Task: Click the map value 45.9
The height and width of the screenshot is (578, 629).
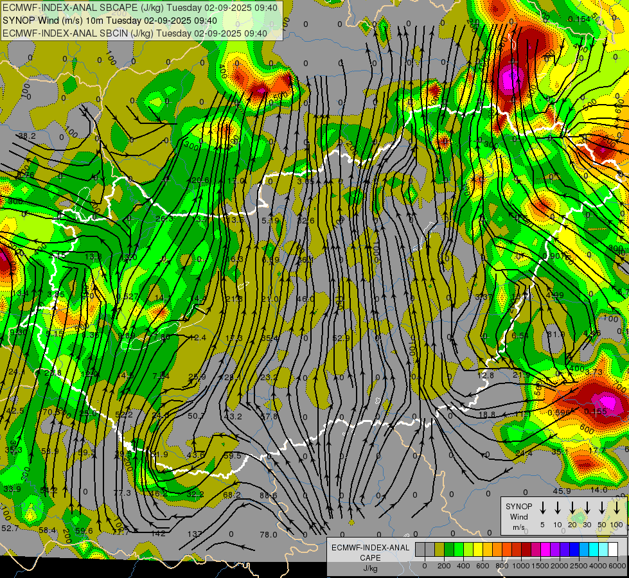Action: coord(562,491)
